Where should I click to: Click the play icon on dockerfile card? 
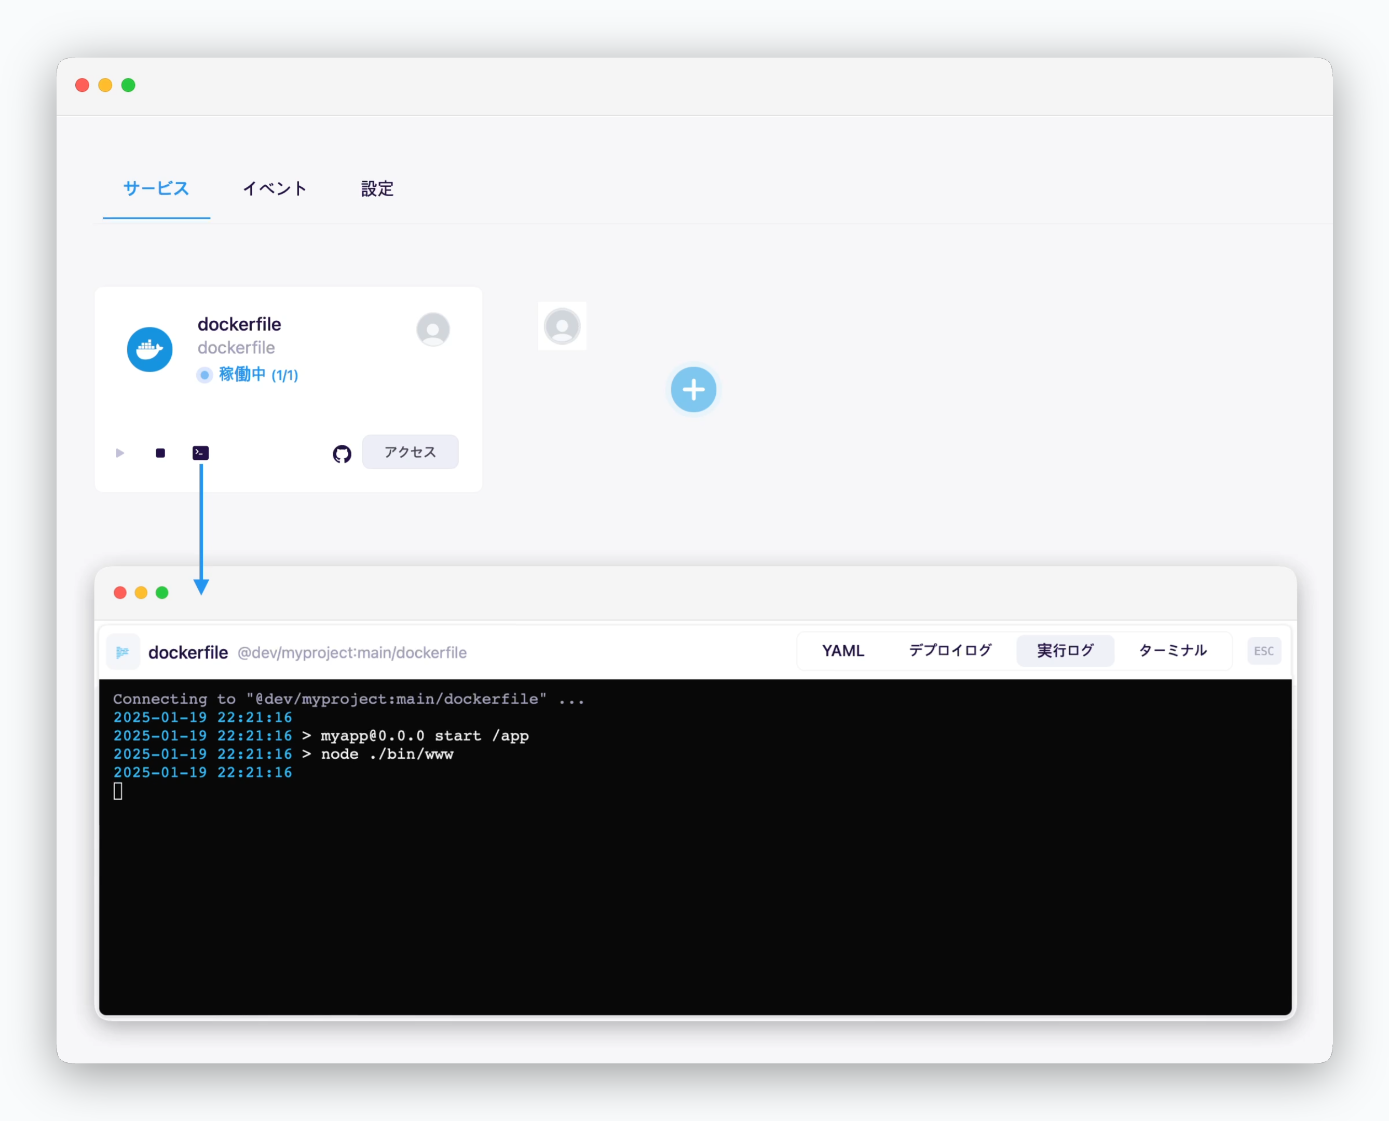(x=120, y=453)
